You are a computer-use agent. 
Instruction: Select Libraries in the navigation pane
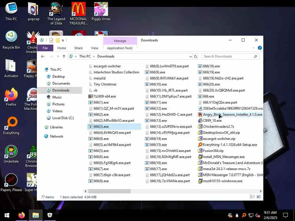click(x=56, y=127)
